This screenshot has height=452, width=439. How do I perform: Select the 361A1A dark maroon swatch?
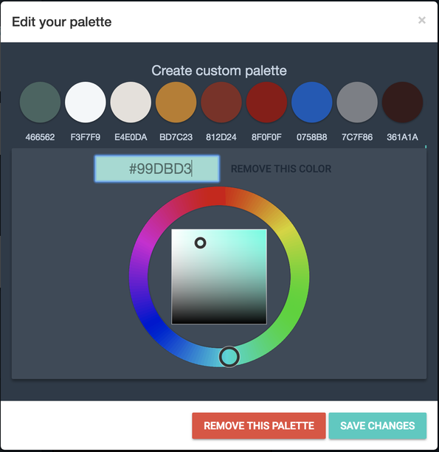coord(402,102)
